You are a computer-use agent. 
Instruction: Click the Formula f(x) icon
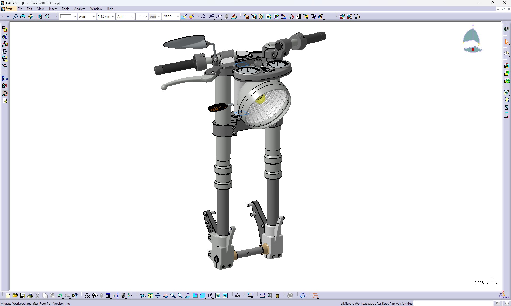pos(87,296)
